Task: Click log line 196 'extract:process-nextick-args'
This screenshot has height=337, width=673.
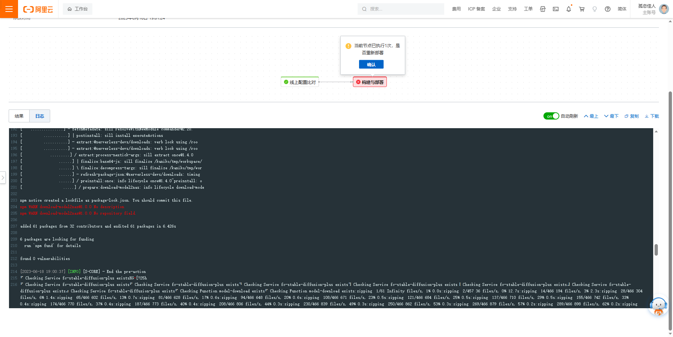Action: pyautogui.click(x=107, y=155)
